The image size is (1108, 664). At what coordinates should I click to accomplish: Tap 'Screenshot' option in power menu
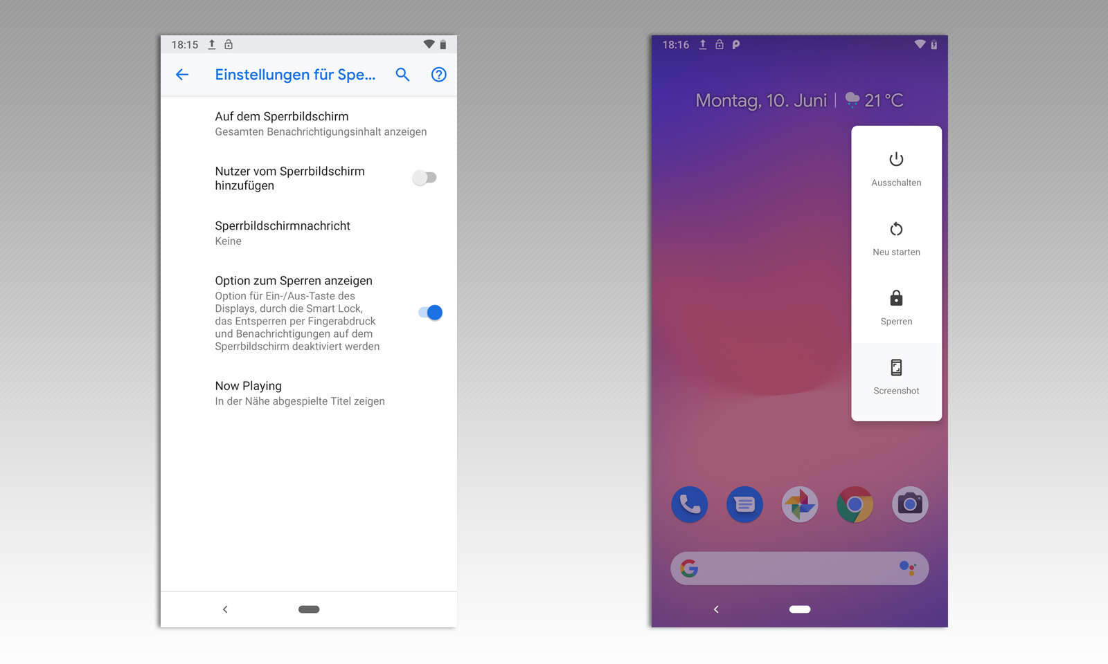coord(896,378)
